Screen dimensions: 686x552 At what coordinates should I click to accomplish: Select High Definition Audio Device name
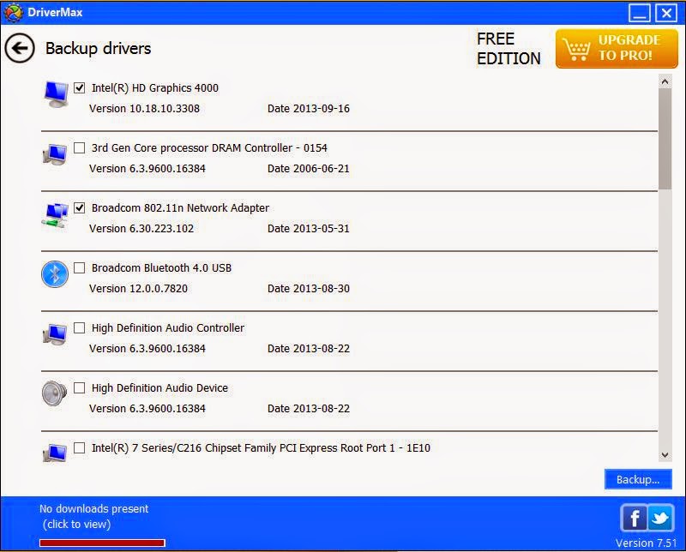(159, 388)
